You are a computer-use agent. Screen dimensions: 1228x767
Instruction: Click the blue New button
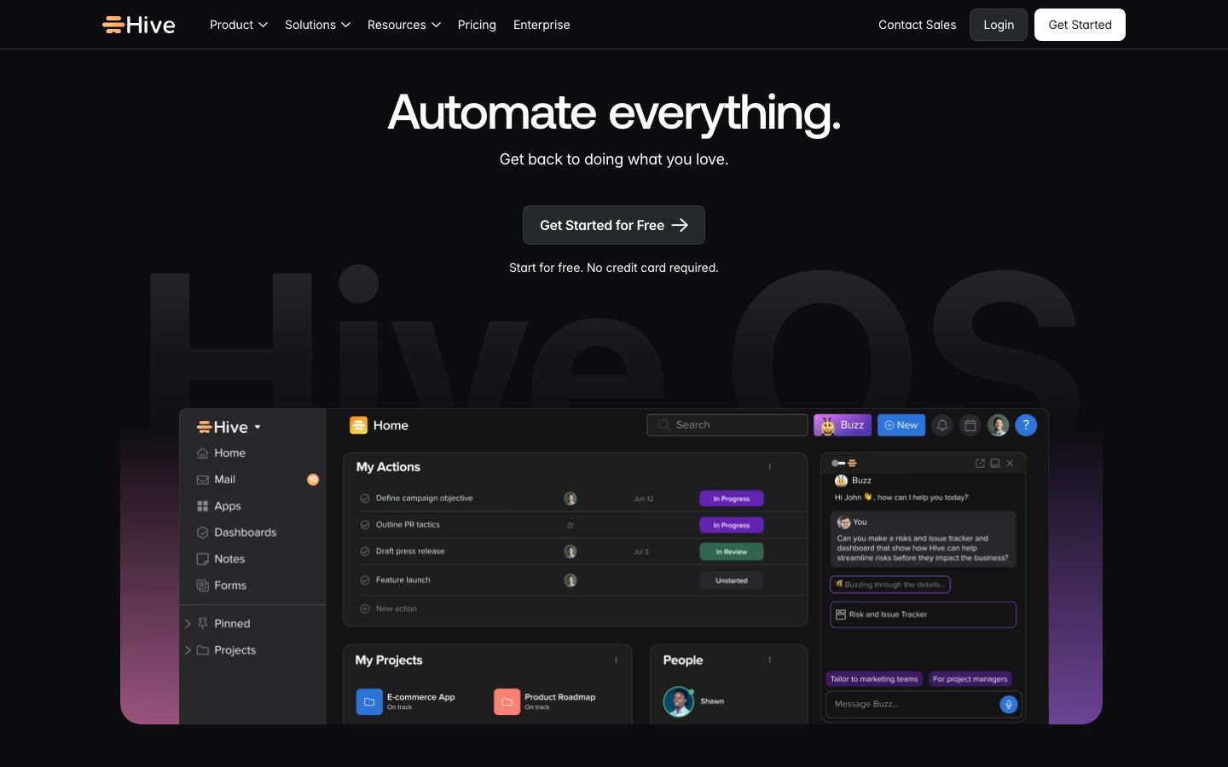click(x=901, y=425)
